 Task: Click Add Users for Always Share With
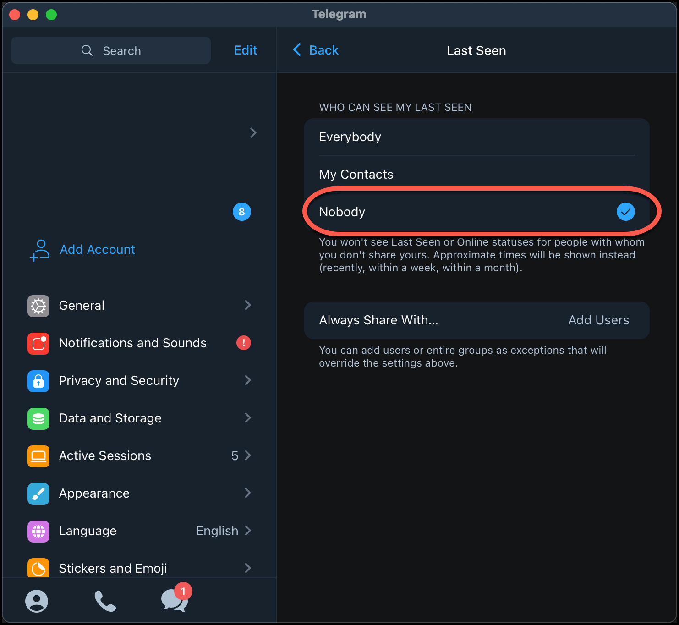pyautogui.click(x=599, y=320)
